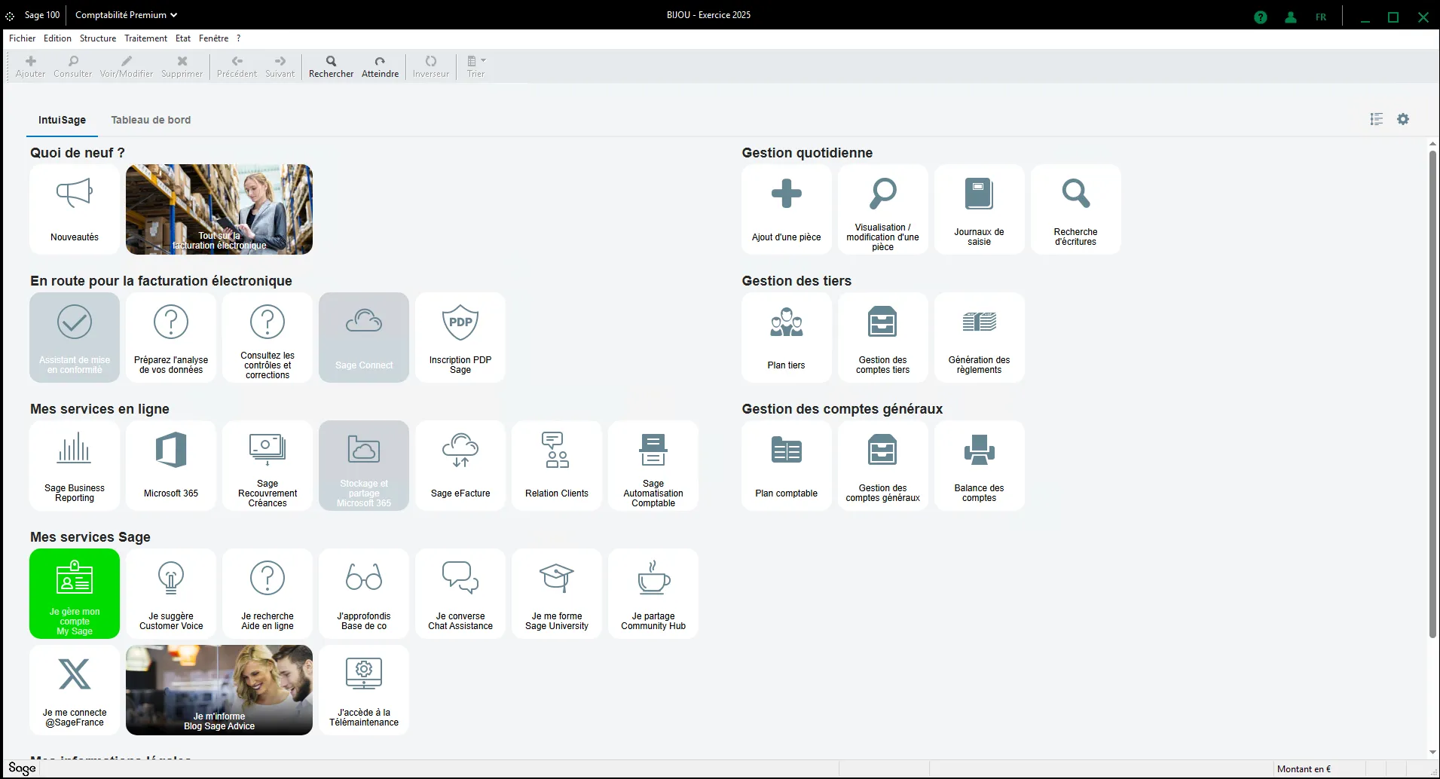1440x779 pixels.
Task: Open Préparez l'analyse de vos données tile
Action: 171,338
